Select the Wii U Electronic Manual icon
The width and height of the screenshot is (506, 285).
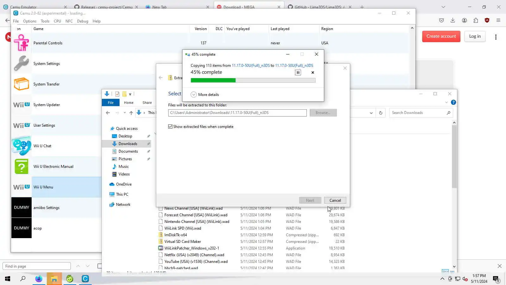pos(22,166)
